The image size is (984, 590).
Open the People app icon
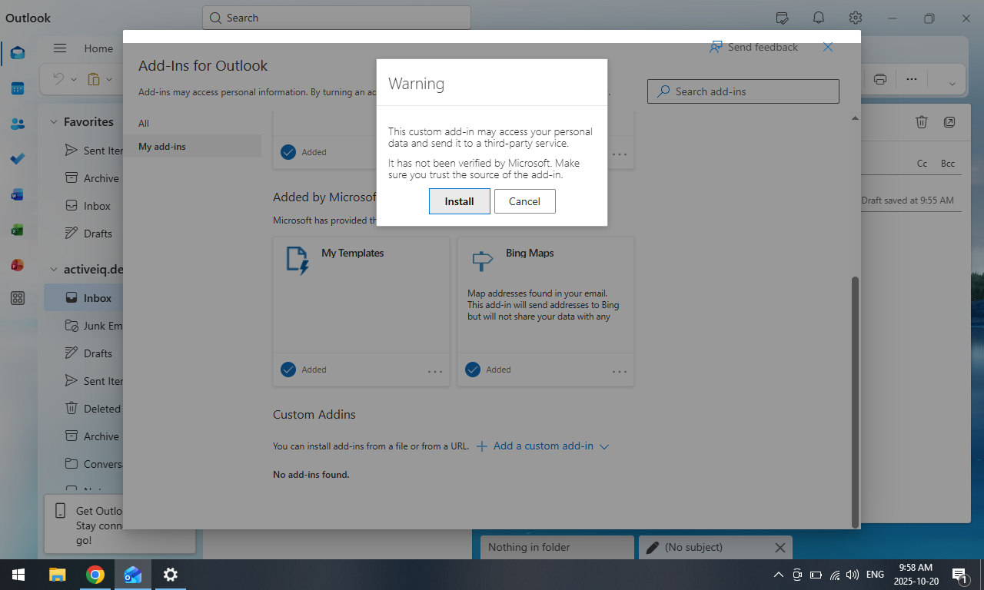click(17, 124)
